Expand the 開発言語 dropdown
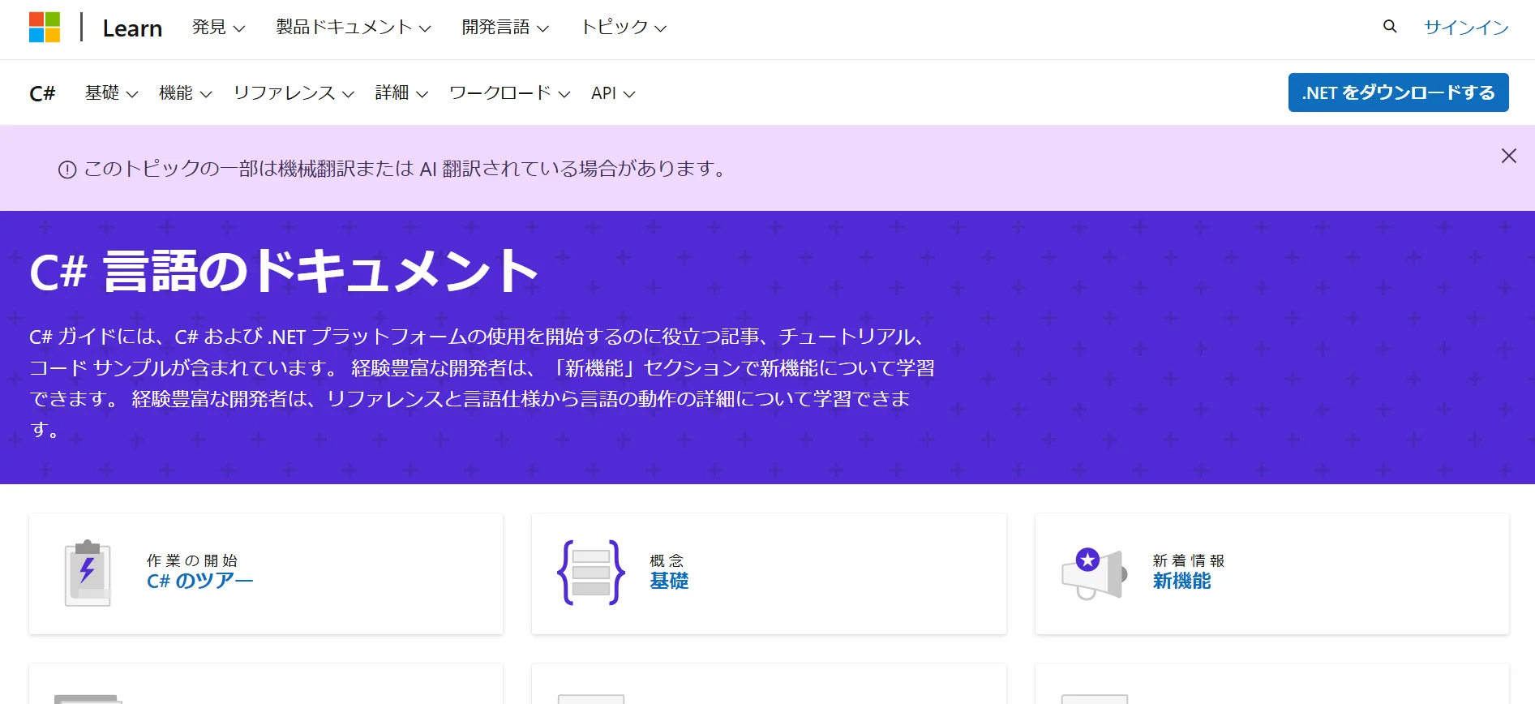The width and height of the screenshot is (1535, 704). (x=505, y=28)
